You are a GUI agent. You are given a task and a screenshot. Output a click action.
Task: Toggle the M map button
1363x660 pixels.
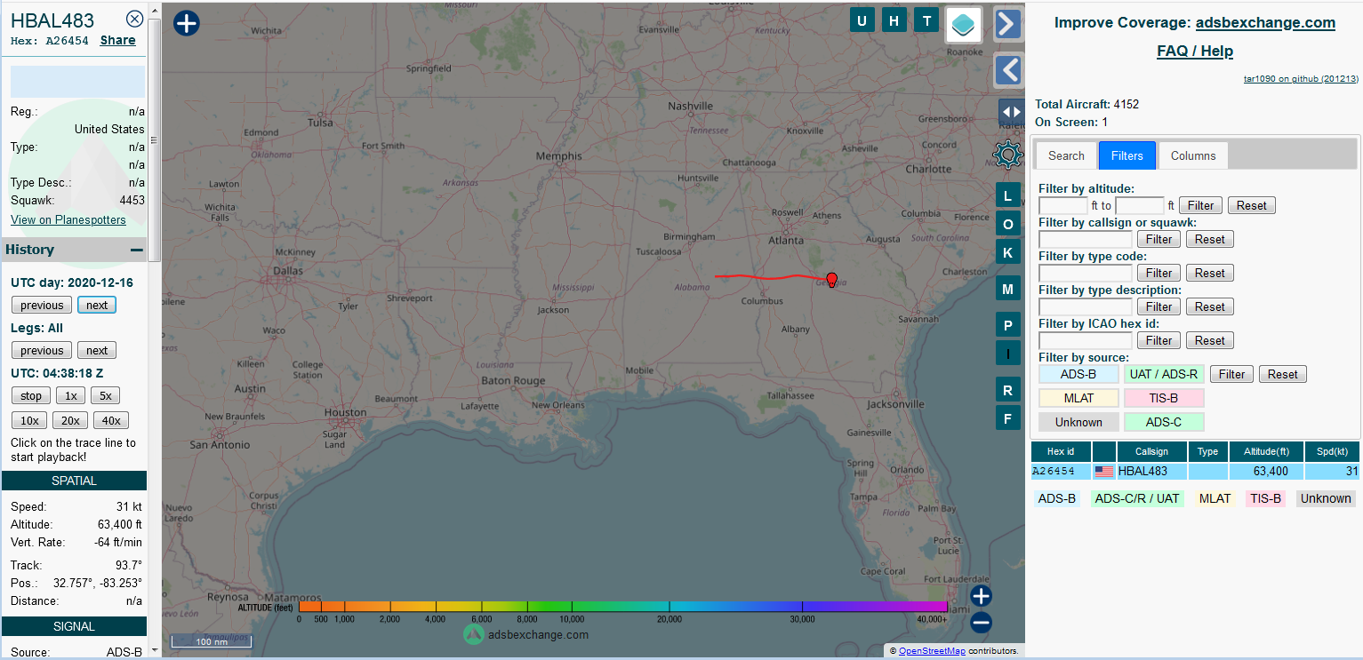[x=1007, y=290]
